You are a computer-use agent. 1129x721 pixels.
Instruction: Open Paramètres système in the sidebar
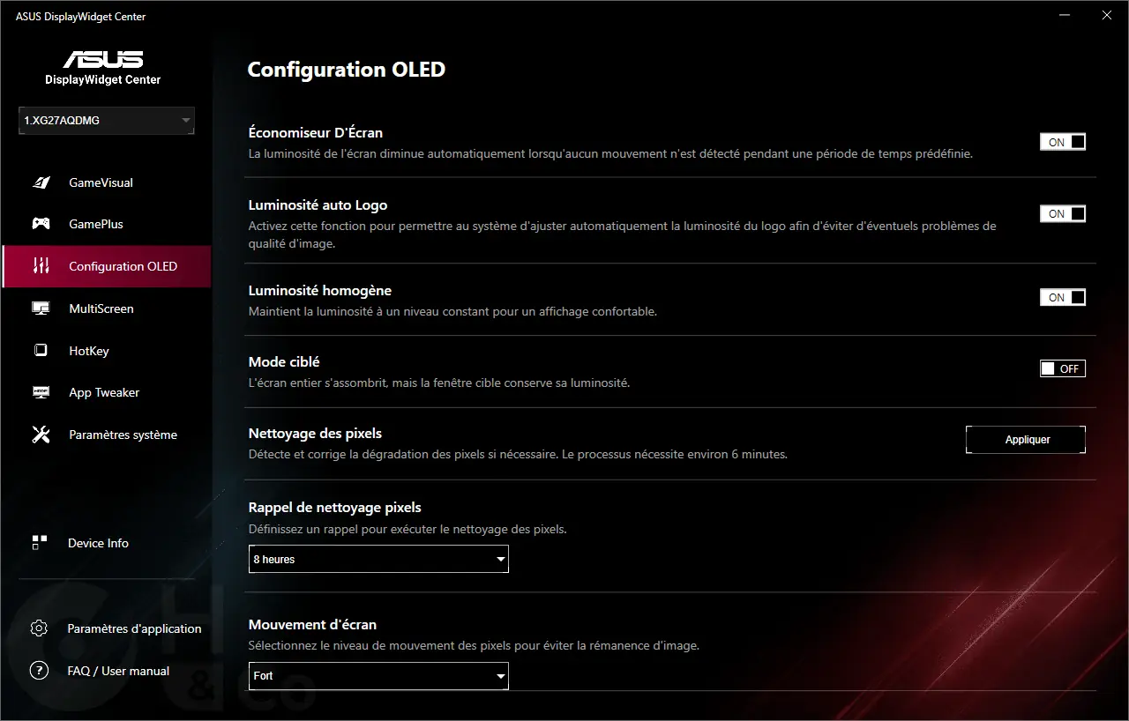pos(107,435)
